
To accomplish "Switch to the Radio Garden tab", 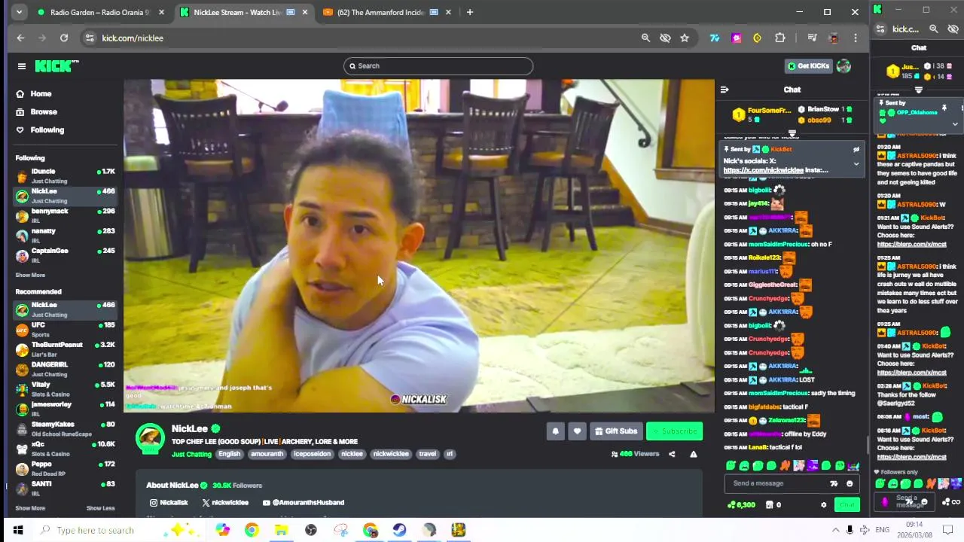I will pos(100,12).
